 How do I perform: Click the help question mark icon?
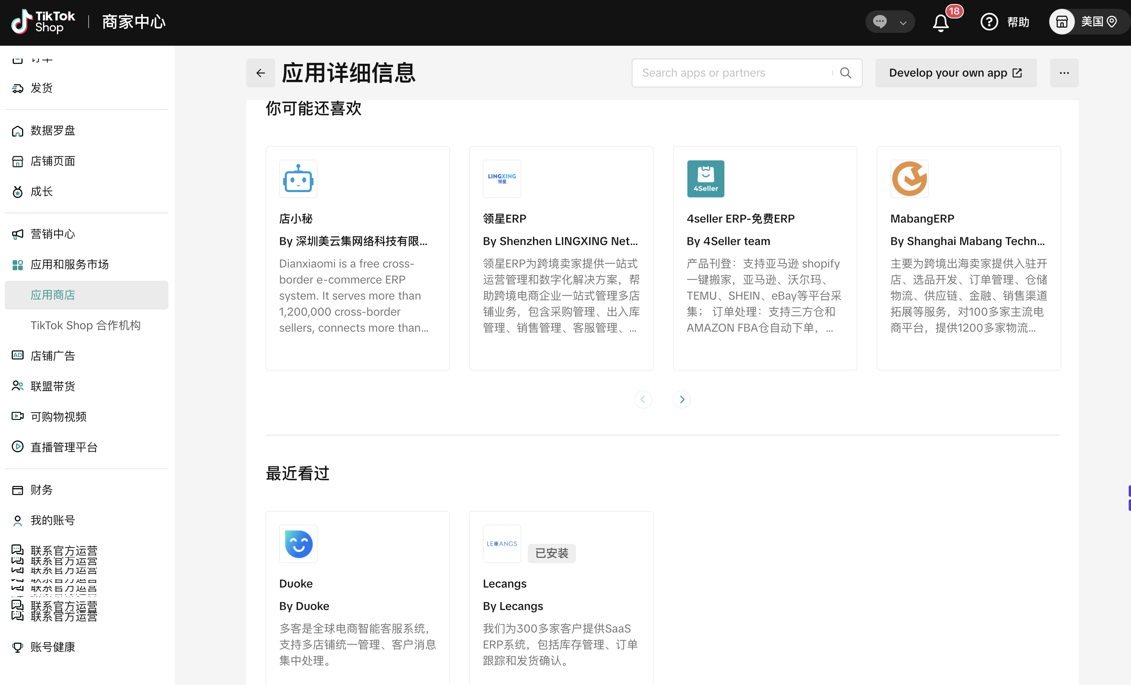click(989, 22)
